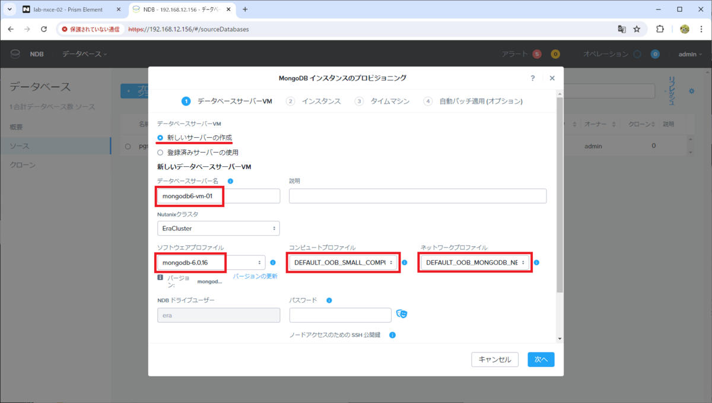
Task: Click the オペレーション label in header
Action: click(x=605, y=54)
